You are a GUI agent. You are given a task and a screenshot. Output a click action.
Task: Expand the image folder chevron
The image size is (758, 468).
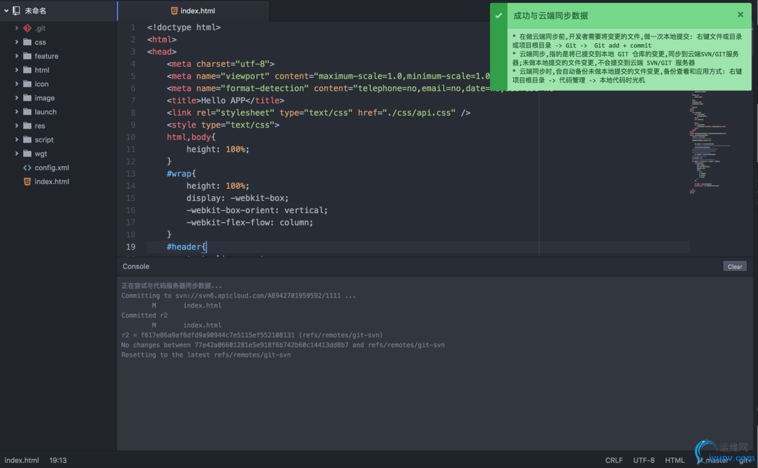point(17,98)
